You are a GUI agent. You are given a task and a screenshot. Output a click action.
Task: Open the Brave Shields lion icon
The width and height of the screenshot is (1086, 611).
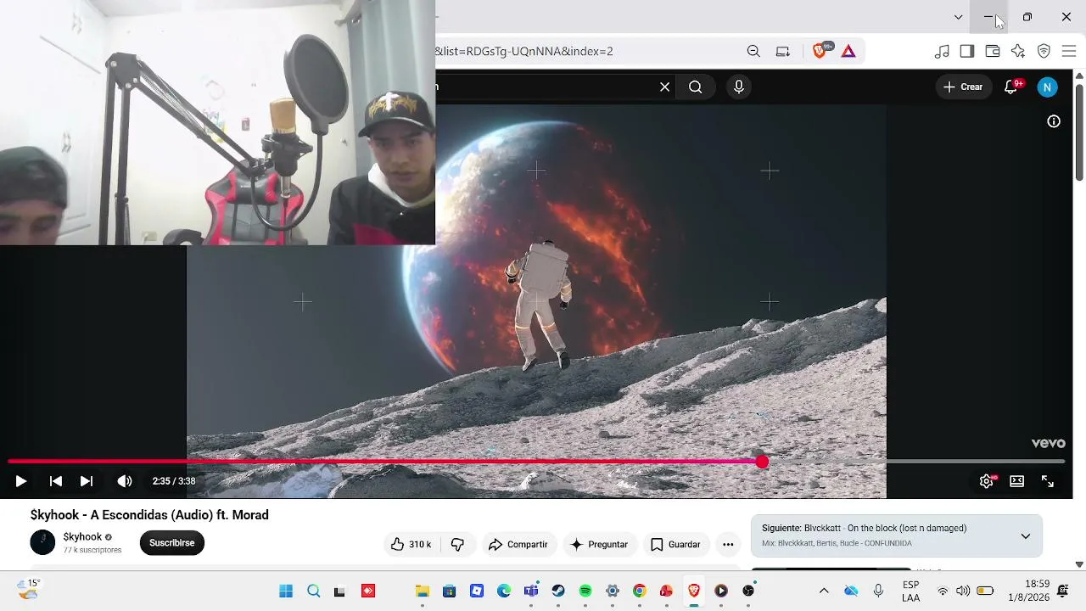tap(820, 51)
